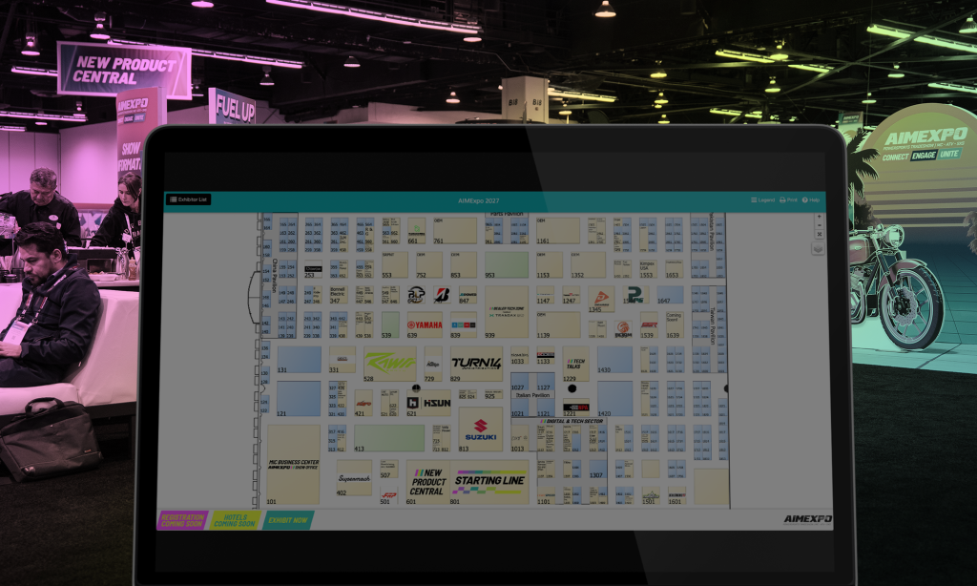Select booth 1345 with red logo
This screenshot has height=586, width=977.
click(601, 300)
